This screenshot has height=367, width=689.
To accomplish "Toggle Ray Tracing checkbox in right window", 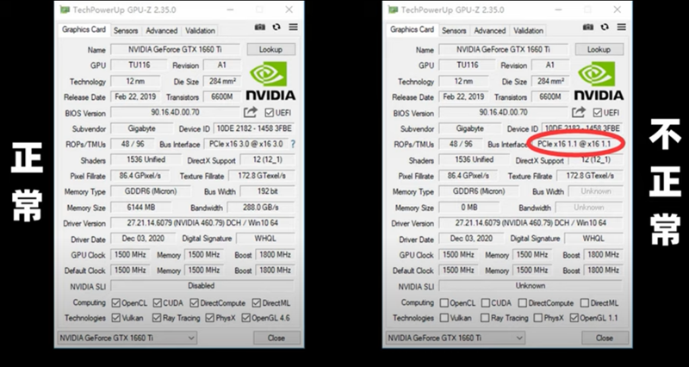I will (485, 317).
